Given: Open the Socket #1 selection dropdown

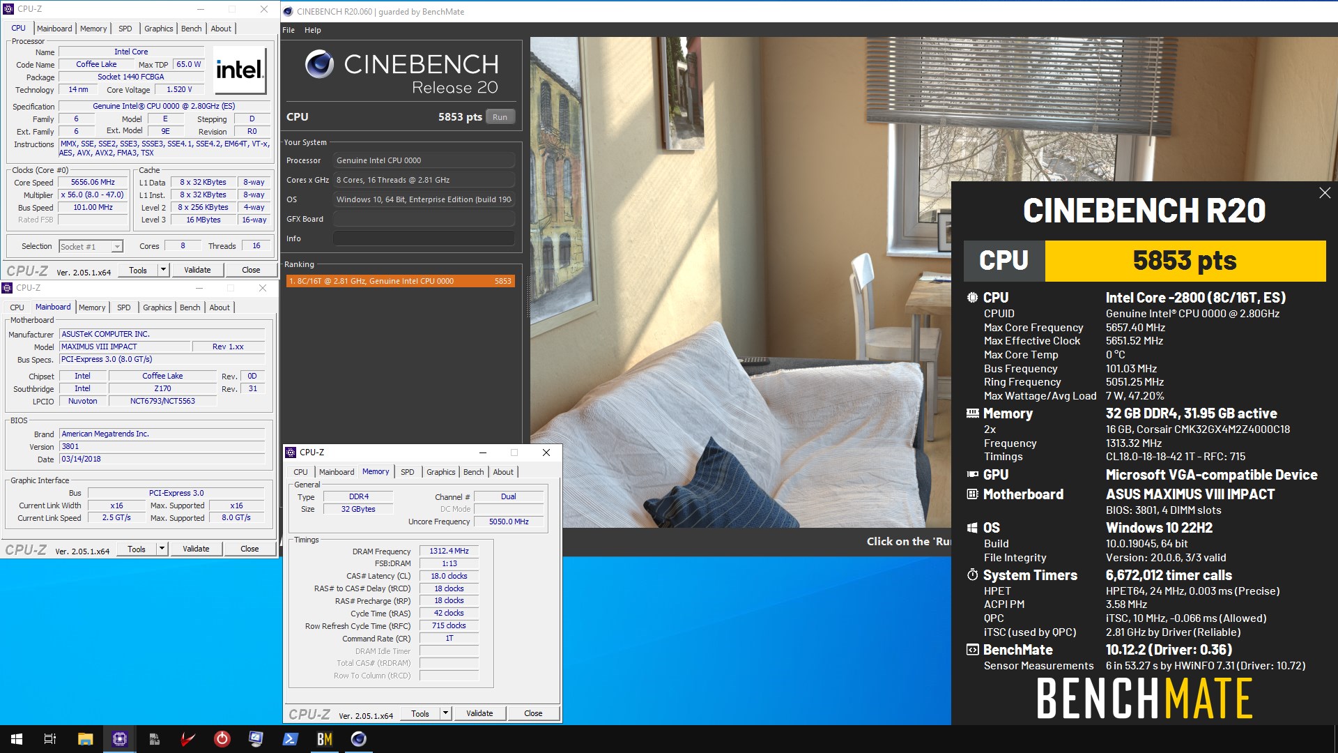Looking at the screenshot, I should pyautogui.click(x=117, y=247).
